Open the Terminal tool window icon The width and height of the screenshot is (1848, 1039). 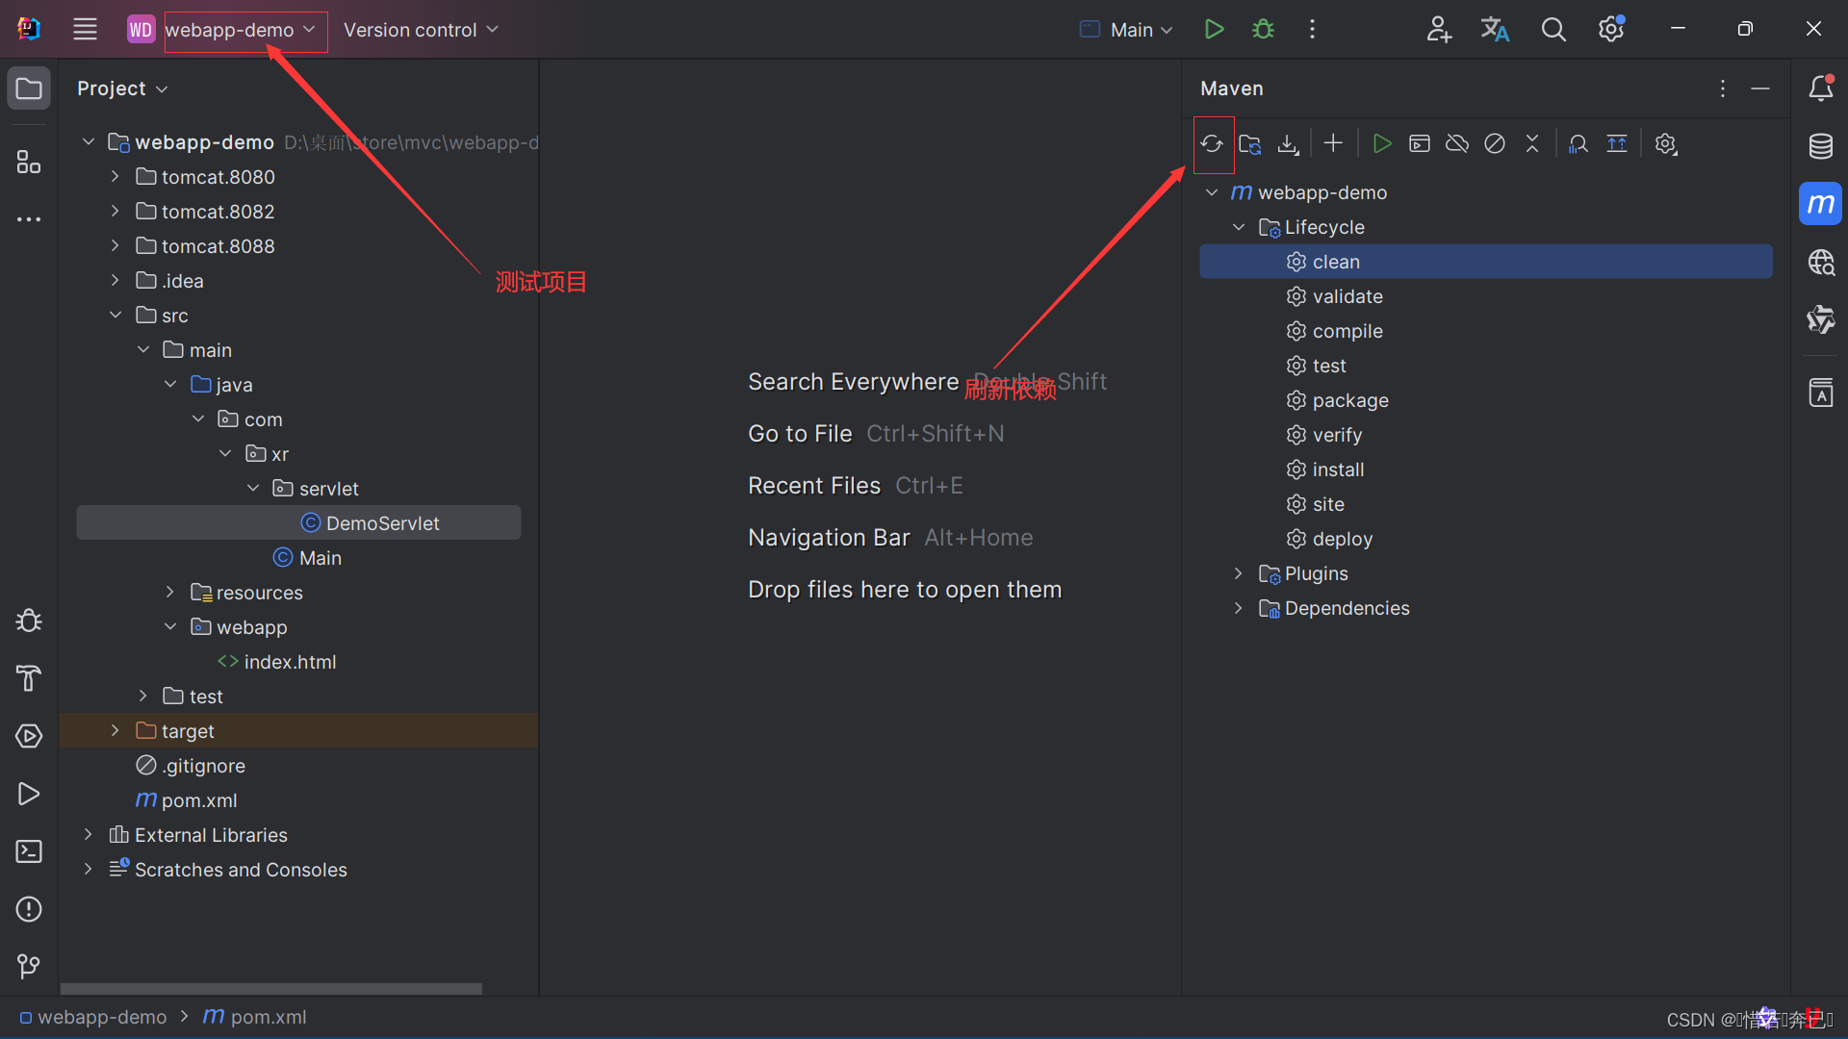(x=29, y=851)
